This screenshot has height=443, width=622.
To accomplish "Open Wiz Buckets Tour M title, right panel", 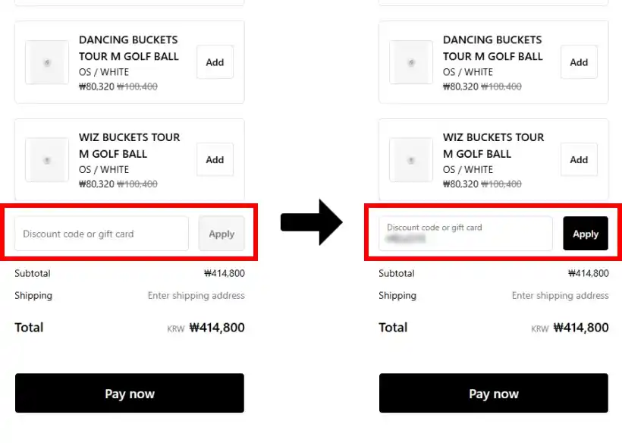I will 493,145.
